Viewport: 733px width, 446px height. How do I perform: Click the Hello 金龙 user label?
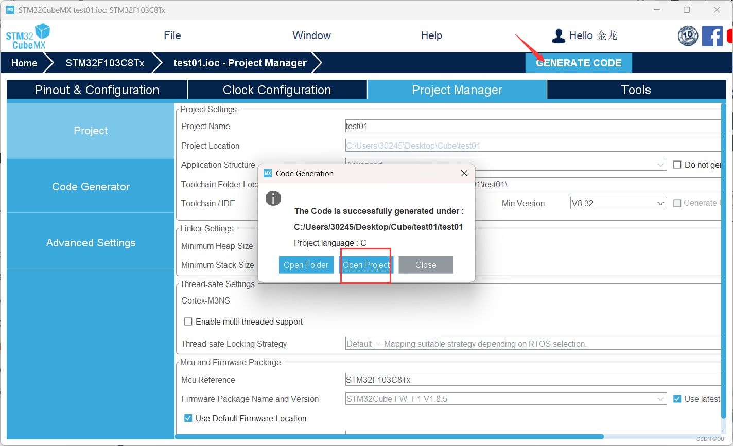593,35
